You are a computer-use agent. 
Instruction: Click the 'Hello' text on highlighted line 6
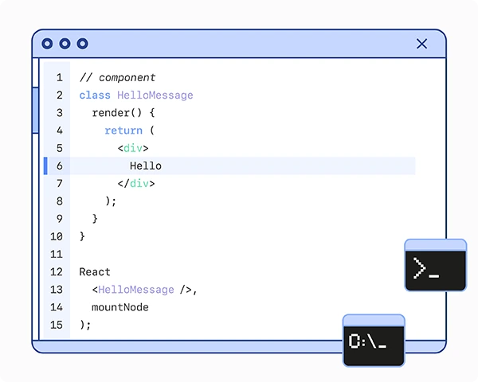click(x=146, y=166)
